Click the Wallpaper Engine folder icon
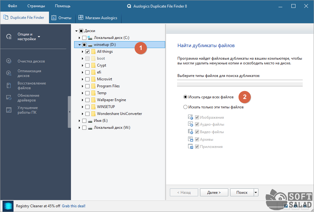Screen dimensions: 314x212 click(93, 100)
